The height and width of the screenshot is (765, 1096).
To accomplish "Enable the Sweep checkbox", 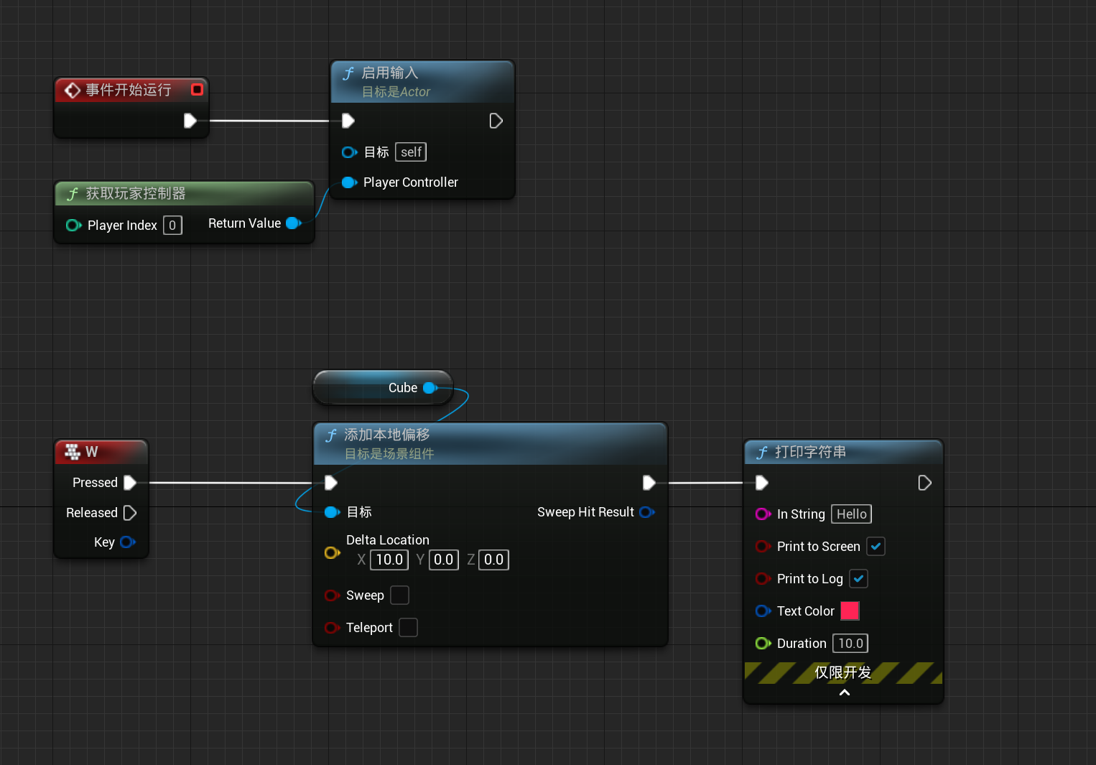I will pos(399,595).
